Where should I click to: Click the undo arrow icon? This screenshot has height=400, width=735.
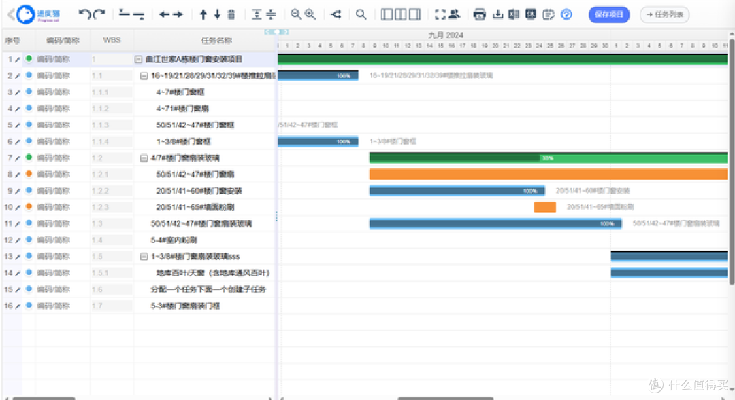84,14
